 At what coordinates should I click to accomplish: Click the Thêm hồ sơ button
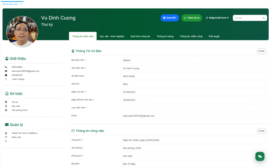click(192, 18)
